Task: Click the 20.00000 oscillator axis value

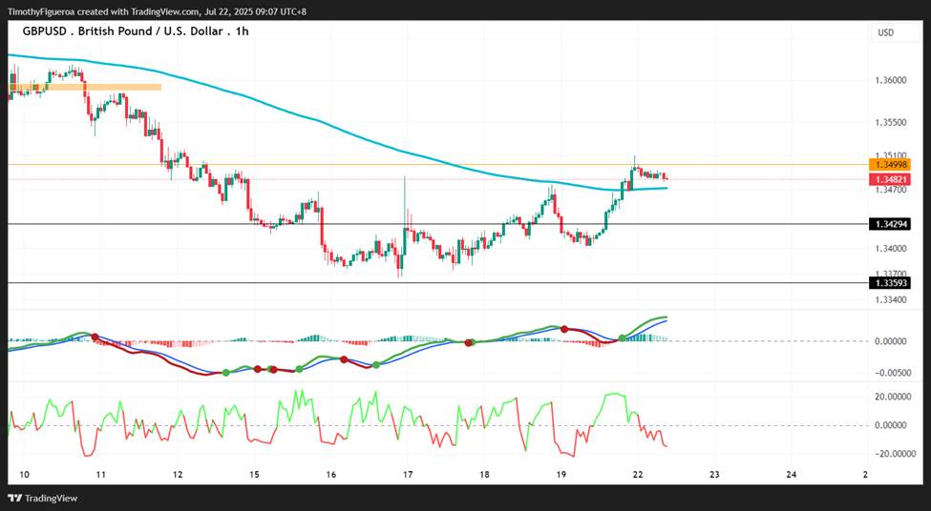Action: click(889, 397)
